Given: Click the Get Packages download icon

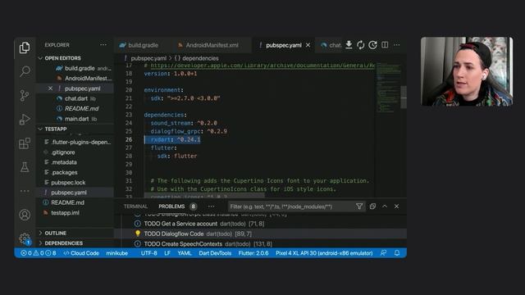Looking at the screenshot, I should point(349,45).
